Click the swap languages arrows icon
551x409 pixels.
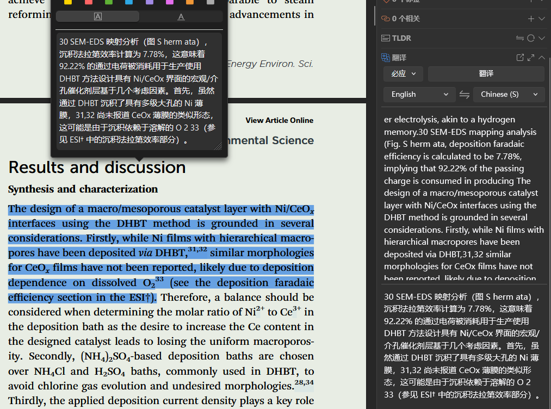point(464,94)
